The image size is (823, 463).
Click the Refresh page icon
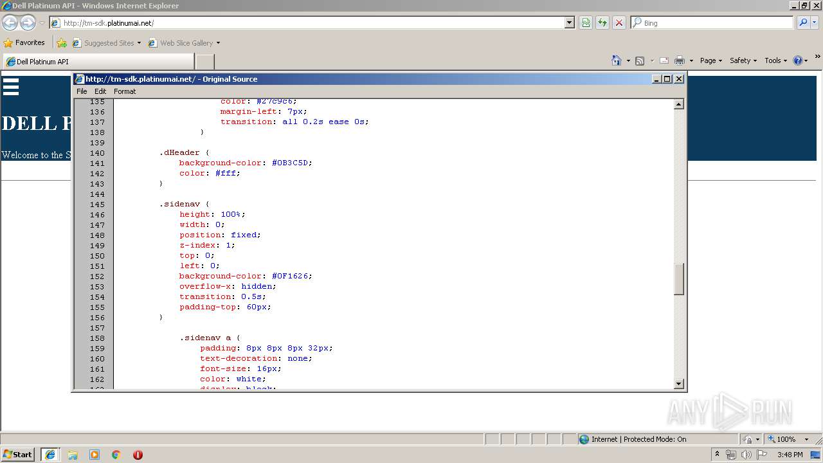click(602, 23)
